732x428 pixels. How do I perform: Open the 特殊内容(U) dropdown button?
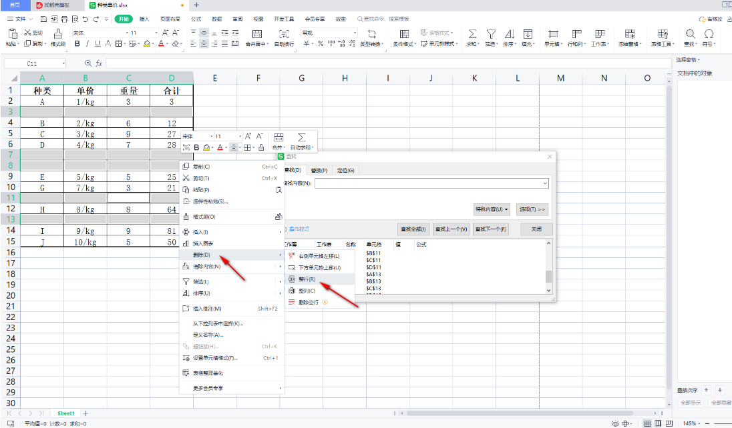491,209
